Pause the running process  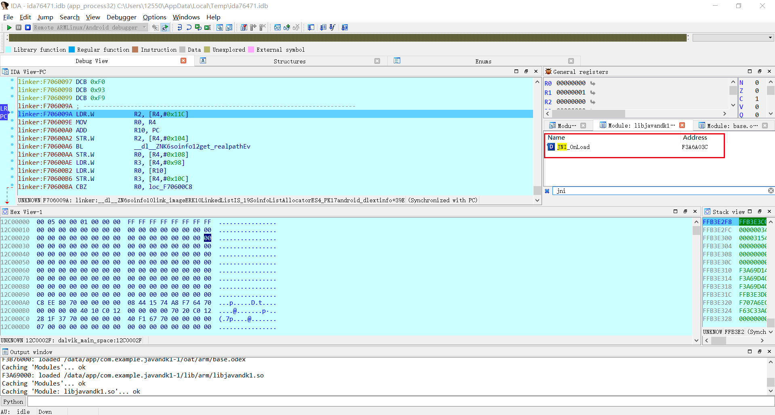[19, 27]
